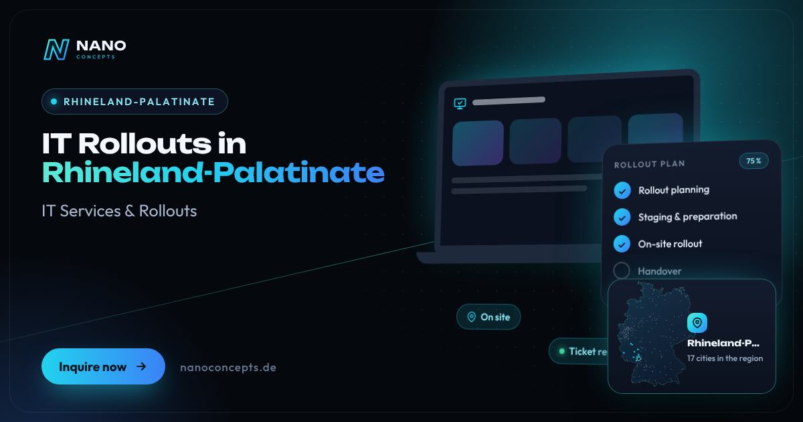This screenshot has height=422, width=803.
Task: Click the headline 'IT Rollouts in'
Action: pos(144,143)
